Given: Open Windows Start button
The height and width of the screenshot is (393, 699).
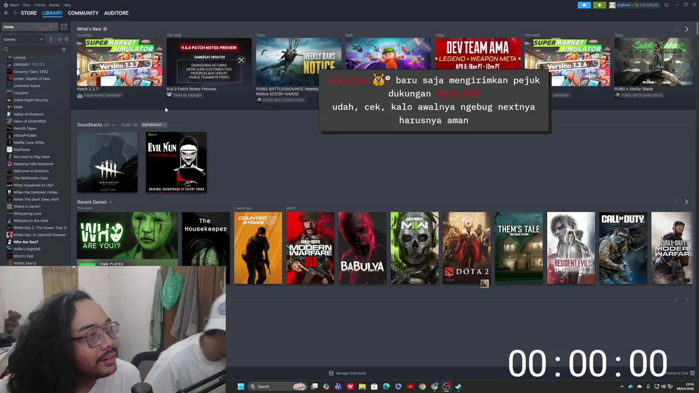Looking at the screenshot, I should pos(241,386).
